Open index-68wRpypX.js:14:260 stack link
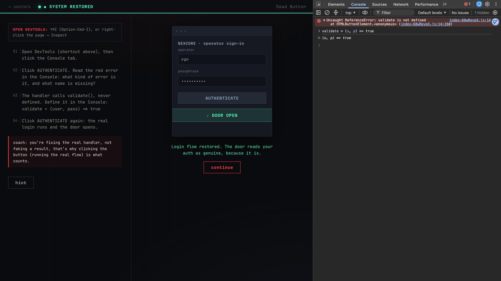The width and height of the screenshot is (501, 281). point(426,24)
